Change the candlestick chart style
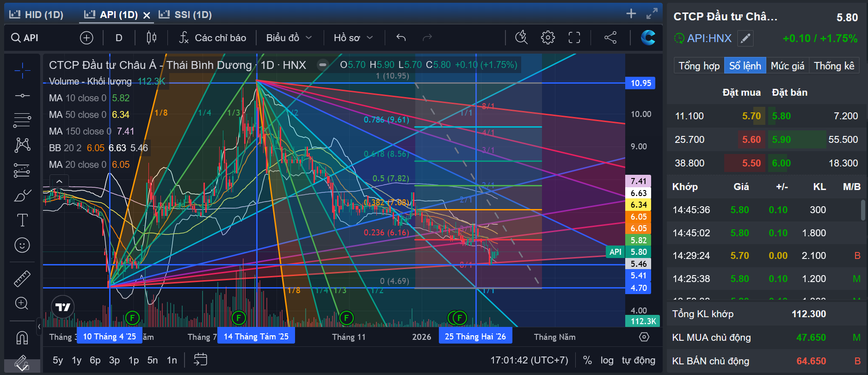868x375 pixels. [151, 38]
